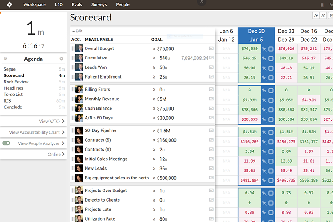The width and height of the screenshot is (333, 222).
Task: Click the pin icon in the Cumulative row
Action: [264, 59]
